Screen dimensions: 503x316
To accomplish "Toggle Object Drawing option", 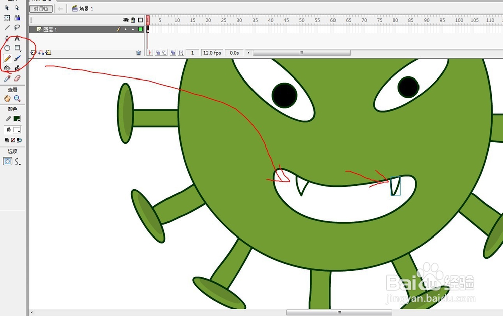I will [8, 161].
